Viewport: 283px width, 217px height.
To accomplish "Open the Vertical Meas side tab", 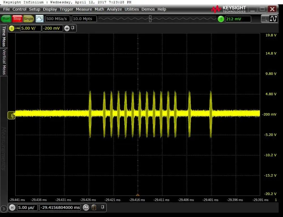I will coord(4,62).
